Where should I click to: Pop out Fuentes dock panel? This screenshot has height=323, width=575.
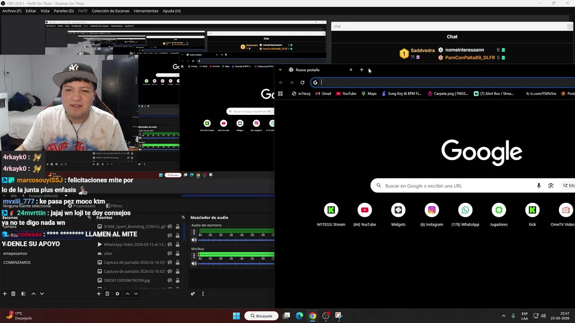[183, 218]
